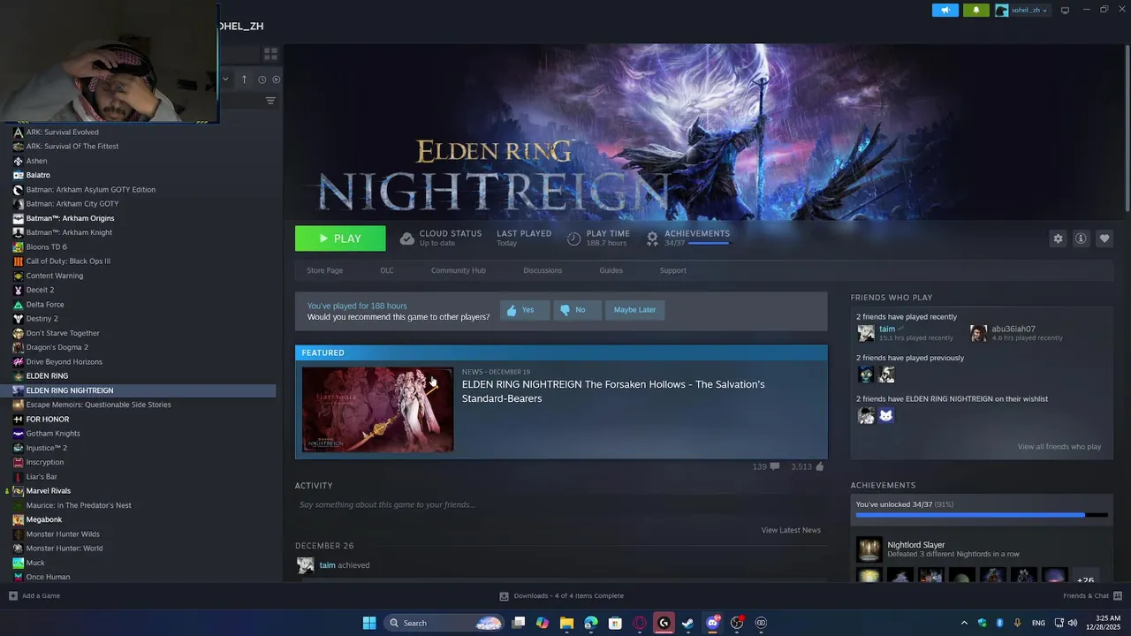The image size is (1131, 636).
Task: Open abu36iah07 friend avatar
Action: point(978,333)
